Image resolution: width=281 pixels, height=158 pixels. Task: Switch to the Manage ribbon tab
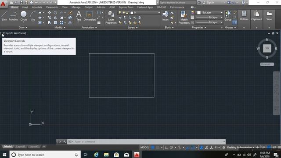coord(76,7)
